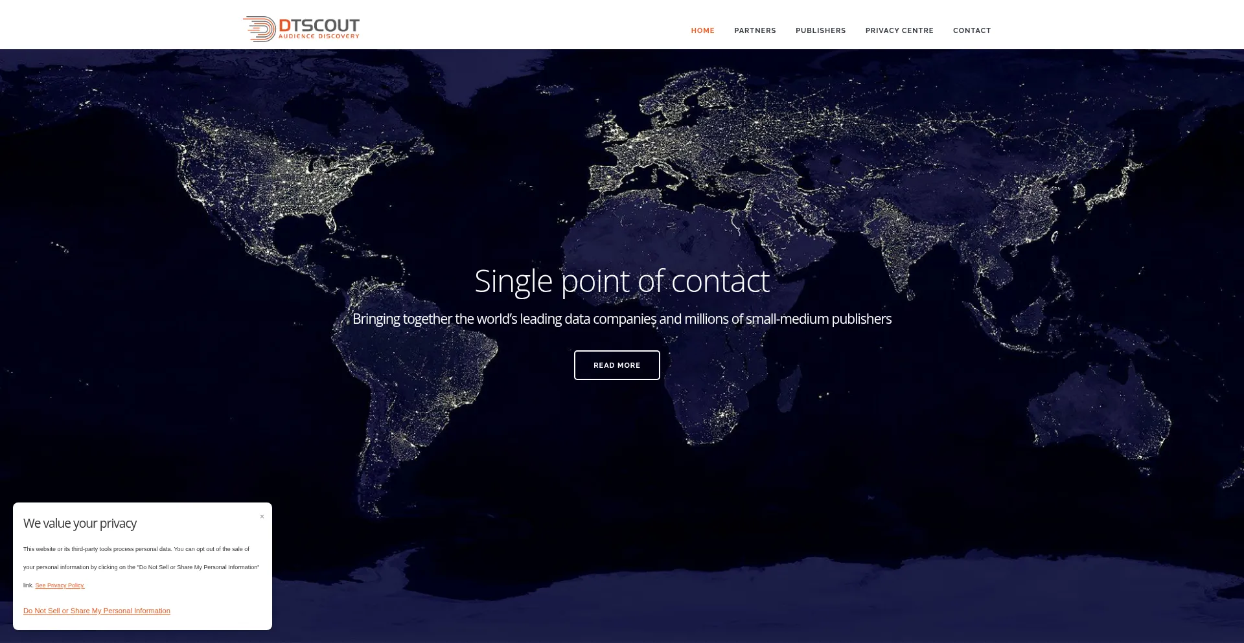
Task: Click the Audience Discovery tagline under logo
Action: (x=319, y=37)
